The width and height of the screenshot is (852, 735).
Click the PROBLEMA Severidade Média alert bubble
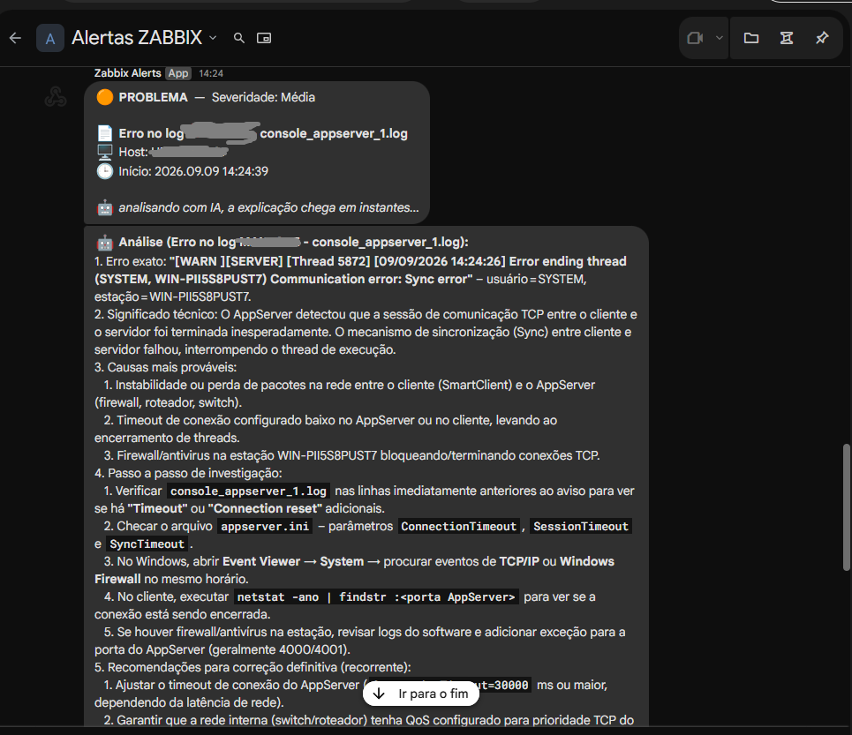click(256, 153)
